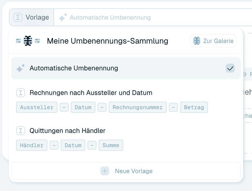This screenshot has width=252, height=191.
Task: Create a new template with Neue Vorlage
Action: (126, 171)
